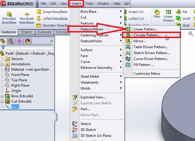Switch to the Sketch tab
This screenshot has height=141, width=195.
tap(26, 32)
